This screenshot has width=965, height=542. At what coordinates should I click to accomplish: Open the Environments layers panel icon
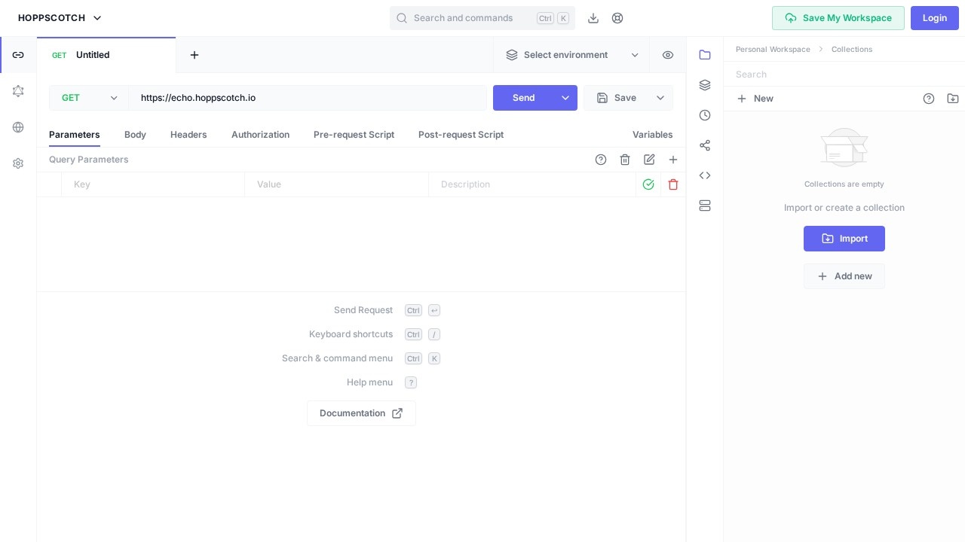pyautogui.click(x=705, y=85)
